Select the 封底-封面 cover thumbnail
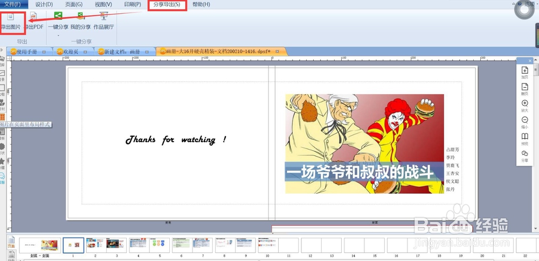This screenshot has width=539, height=261. [x=40, y=245]
